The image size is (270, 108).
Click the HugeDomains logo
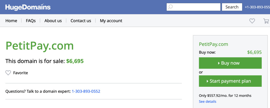28,7
